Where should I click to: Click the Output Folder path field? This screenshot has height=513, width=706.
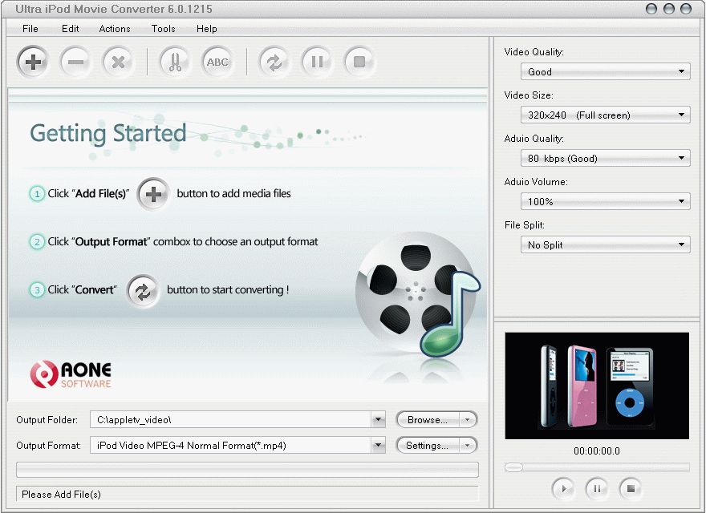[x=230, y=420]
